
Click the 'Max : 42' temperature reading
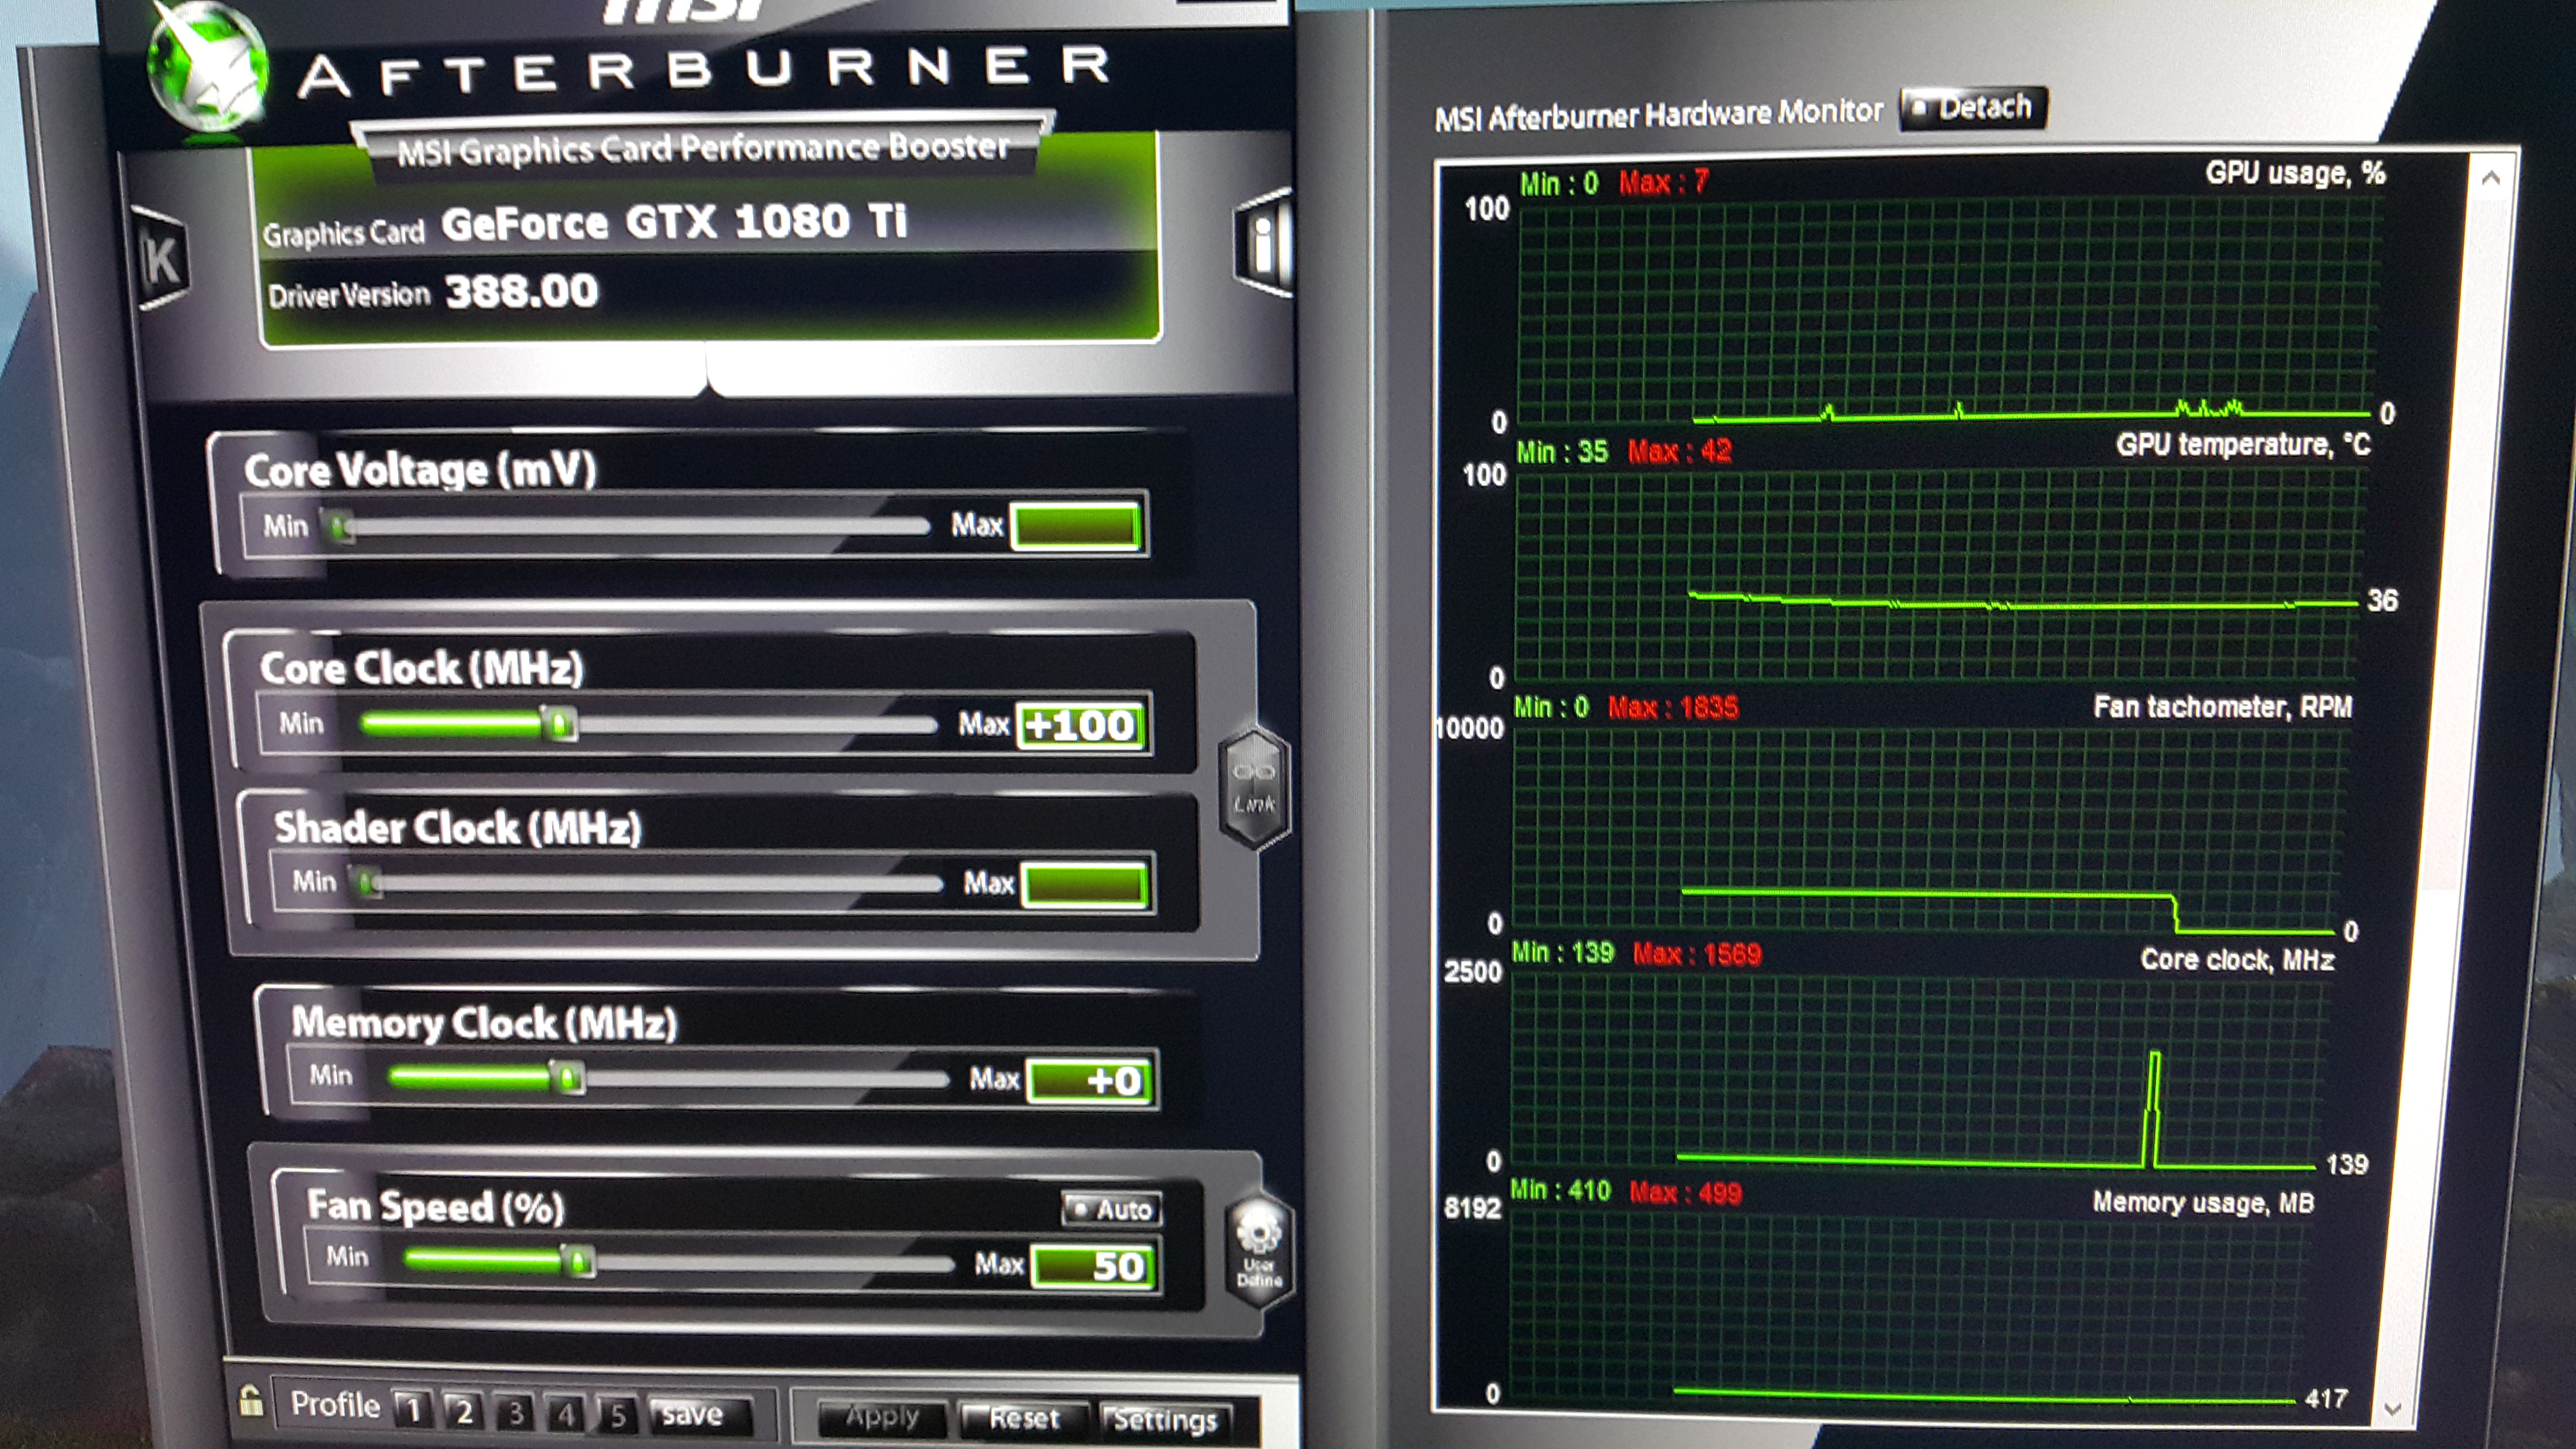[x=1679, y=452]
